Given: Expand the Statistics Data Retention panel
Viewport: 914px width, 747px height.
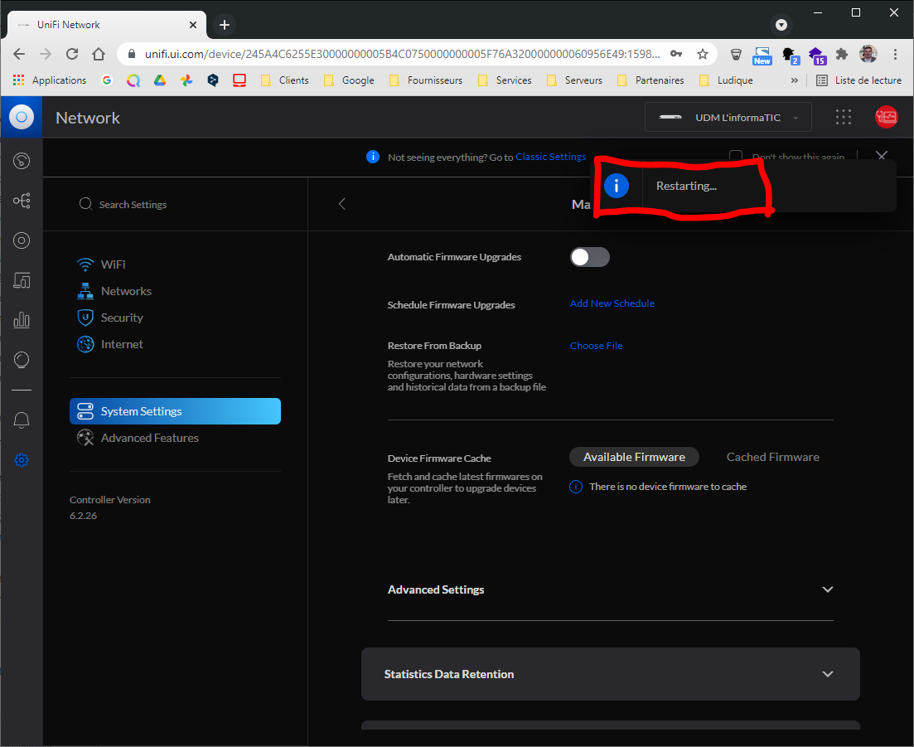Looking at the screenshot, I should pos(827,674).
